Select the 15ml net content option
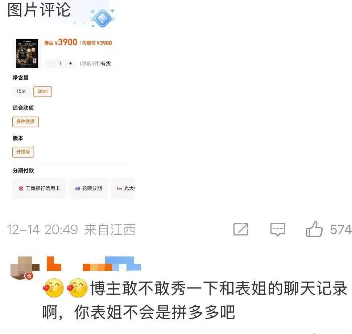352x334 pixels. (21, 91)
